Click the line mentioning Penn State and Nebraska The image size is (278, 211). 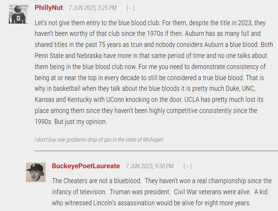pyautogui.click(x=151, y=56)
